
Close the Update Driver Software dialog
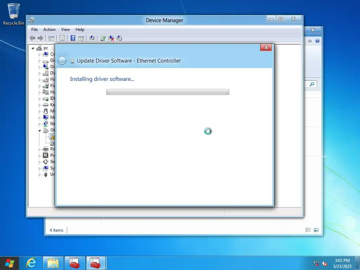266,47
